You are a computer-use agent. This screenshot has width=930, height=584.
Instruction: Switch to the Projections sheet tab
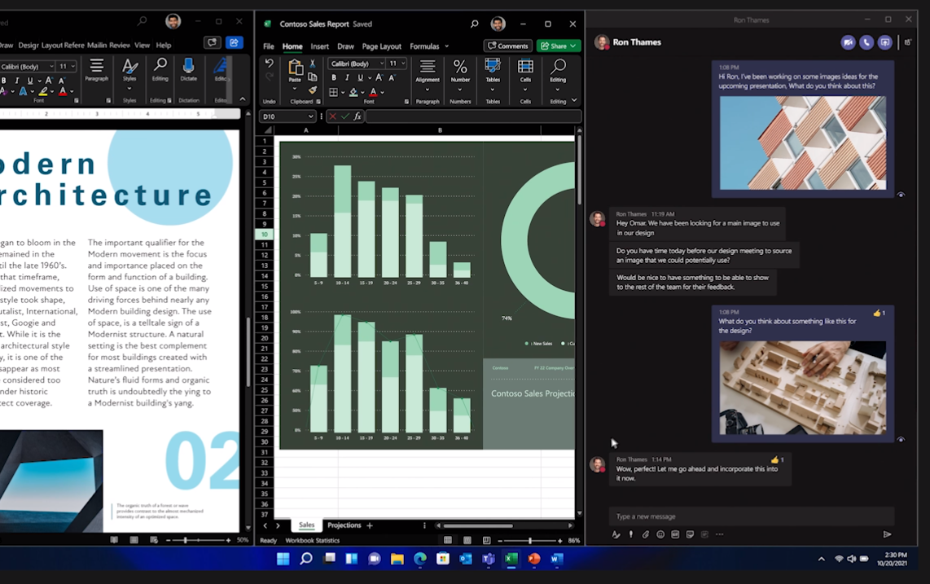point(344,525)
